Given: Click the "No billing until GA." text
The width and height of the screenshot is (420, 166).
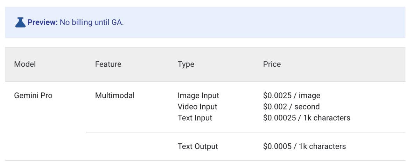Looking at the screenshot, I should pyautogui.click(x=92, y=23).
